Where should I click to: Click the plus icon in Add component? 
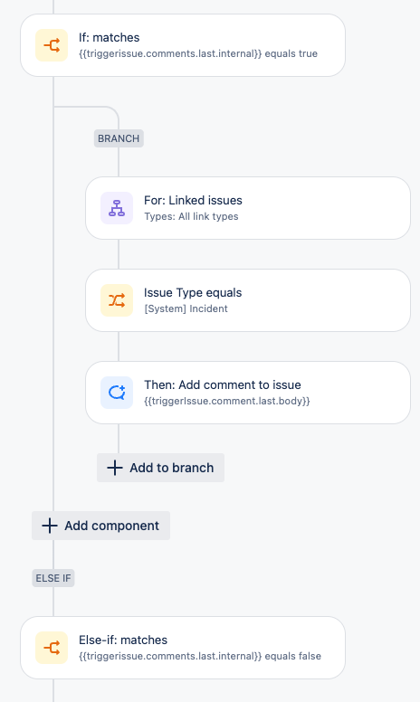pyautogui.click(x=49, y=526)
